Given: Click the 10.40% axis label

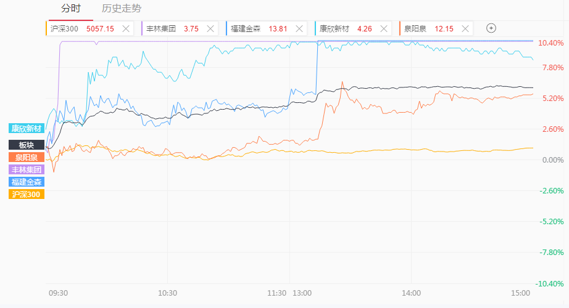Looking at the screenshot, I should (550, 43).
